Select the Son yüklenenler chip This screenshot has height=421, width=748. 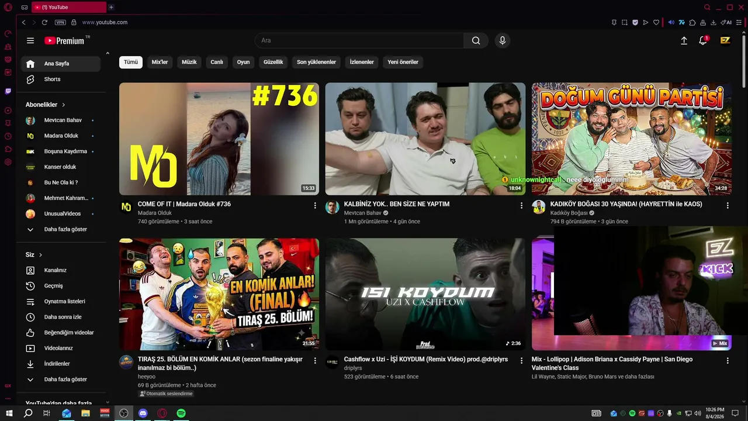316,62
